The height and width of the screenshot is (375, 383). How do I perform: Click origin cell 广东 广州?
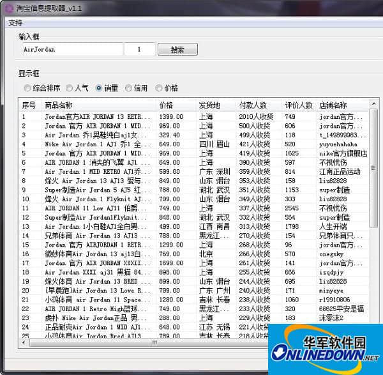pos(214,291)
